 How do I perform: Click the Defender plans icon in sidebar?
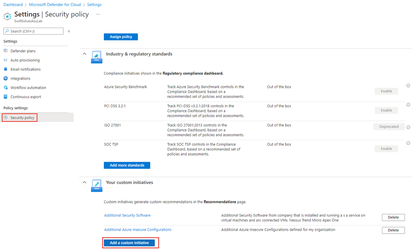pos(5,51)
